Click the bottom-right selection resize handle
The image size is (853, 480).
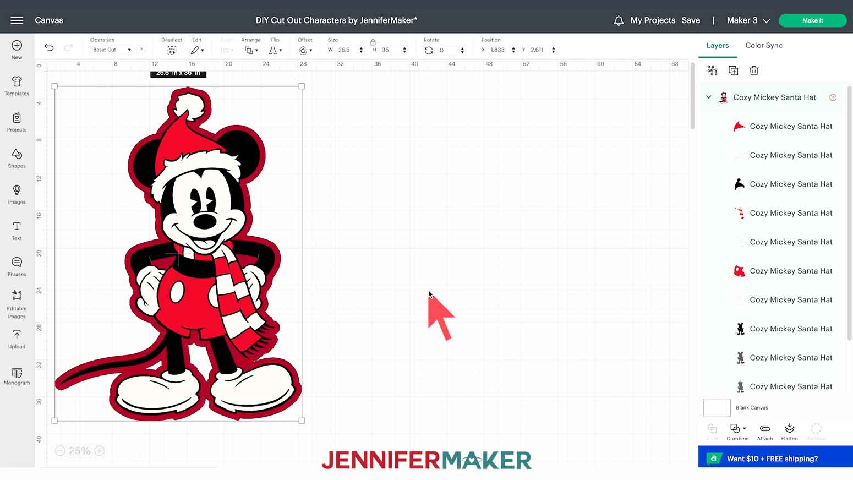click(302, 421)
